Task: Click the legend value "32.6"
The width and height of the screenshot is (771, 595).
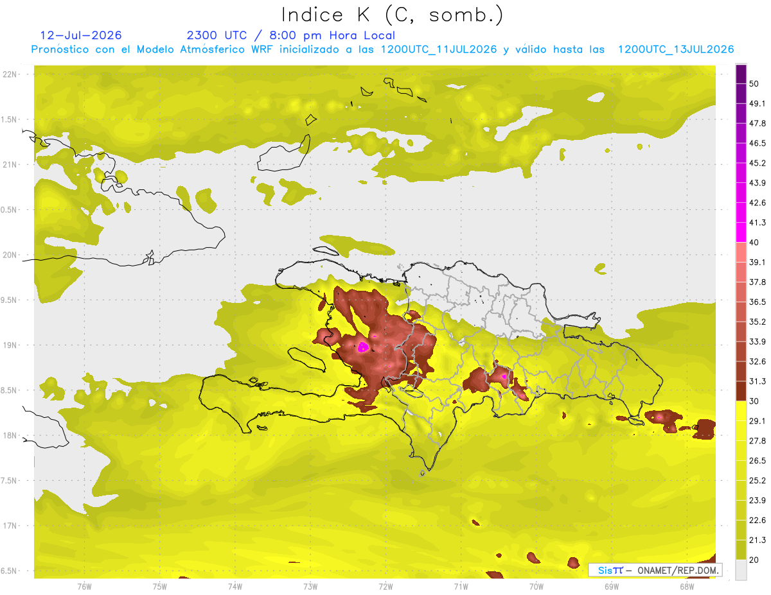Action: (758, 361)
